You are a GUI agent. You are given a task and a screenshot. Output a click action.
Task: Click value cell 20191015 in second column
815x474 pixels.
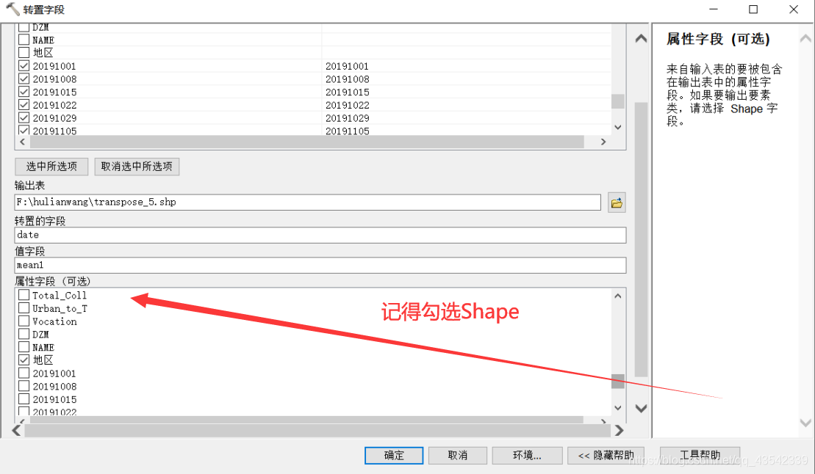pos(347,92)
